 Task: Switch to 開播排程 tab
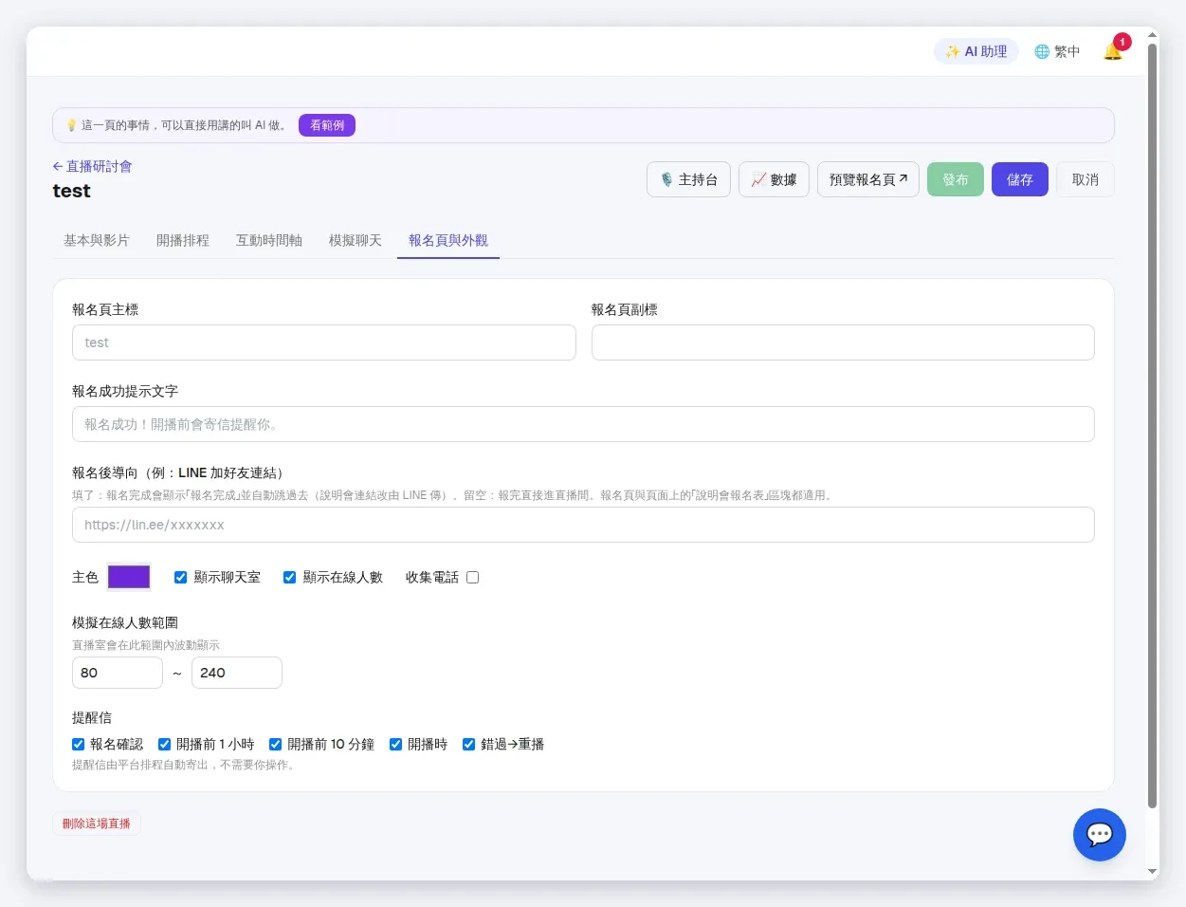click(x=183, y=240)
